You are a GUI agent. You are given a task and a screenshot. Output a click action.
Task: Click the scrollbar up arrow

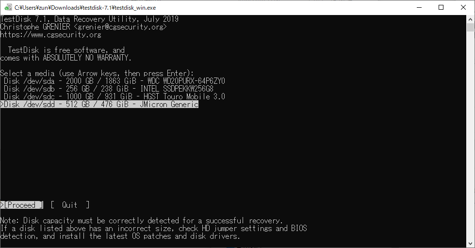pos(471,19)
